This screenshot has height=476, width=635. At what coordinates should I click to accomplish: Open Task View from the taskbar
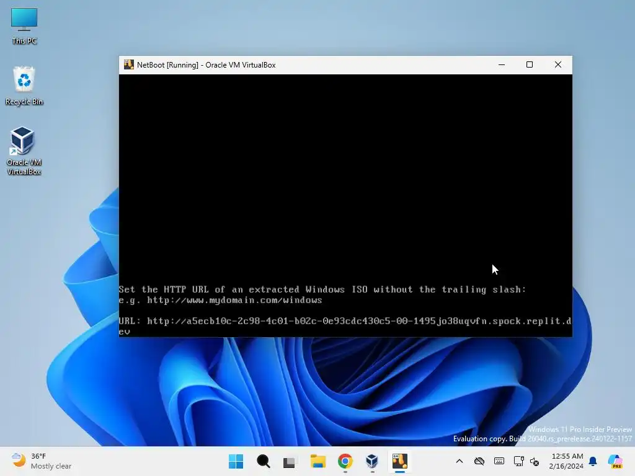[290, 461]
